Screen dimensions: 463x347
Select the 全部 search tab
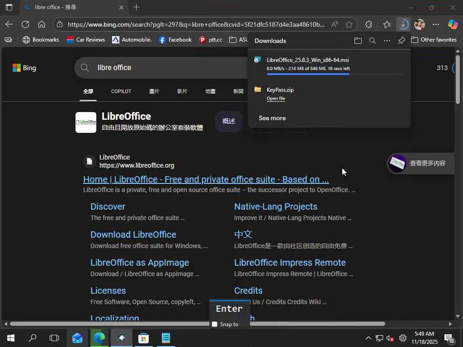pos(88,91)
